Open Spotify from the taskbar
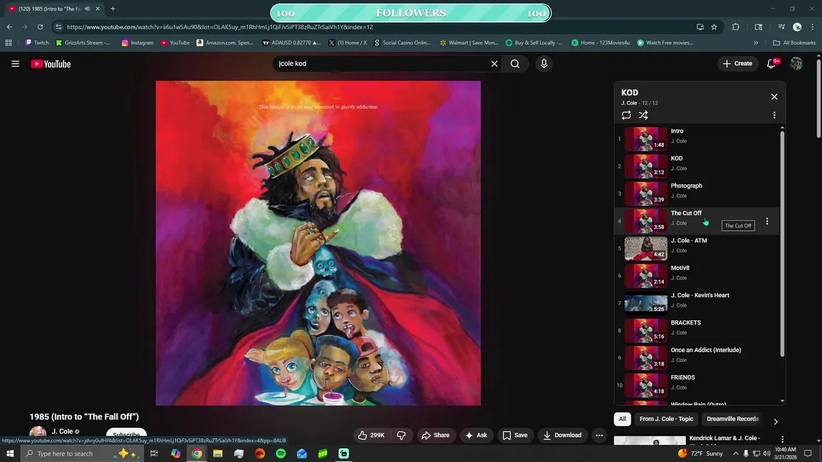Screen dimensions: 822x462 pos(281,454)
